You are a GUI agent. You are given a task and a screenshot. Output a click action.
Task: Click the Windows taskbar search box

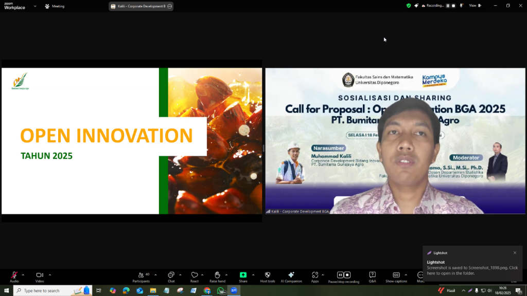pos(49,291)
